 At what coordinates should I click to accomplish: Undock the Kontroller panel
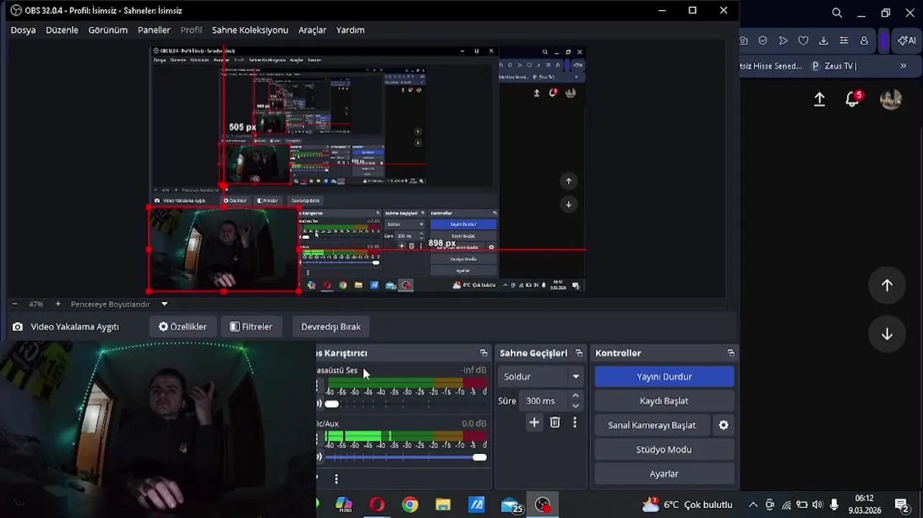pos(731,353)
